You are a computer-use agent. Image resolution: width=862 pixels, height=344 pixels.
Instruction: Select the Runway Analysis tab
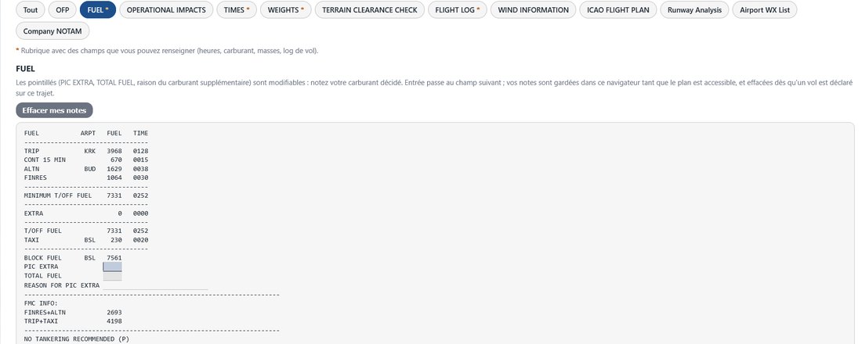(x=694, y=10)
